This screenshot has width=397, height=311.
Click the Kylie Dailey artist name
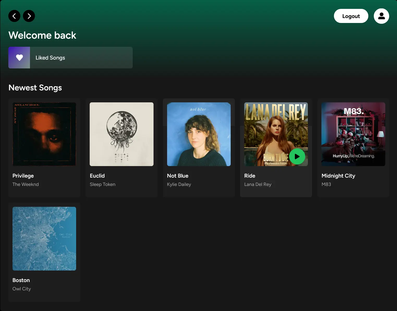(x=179, y=184)
